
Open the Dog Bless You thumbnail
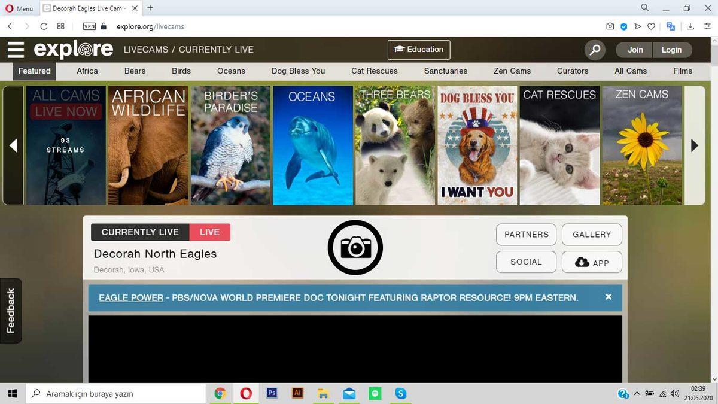click(477, 145)
